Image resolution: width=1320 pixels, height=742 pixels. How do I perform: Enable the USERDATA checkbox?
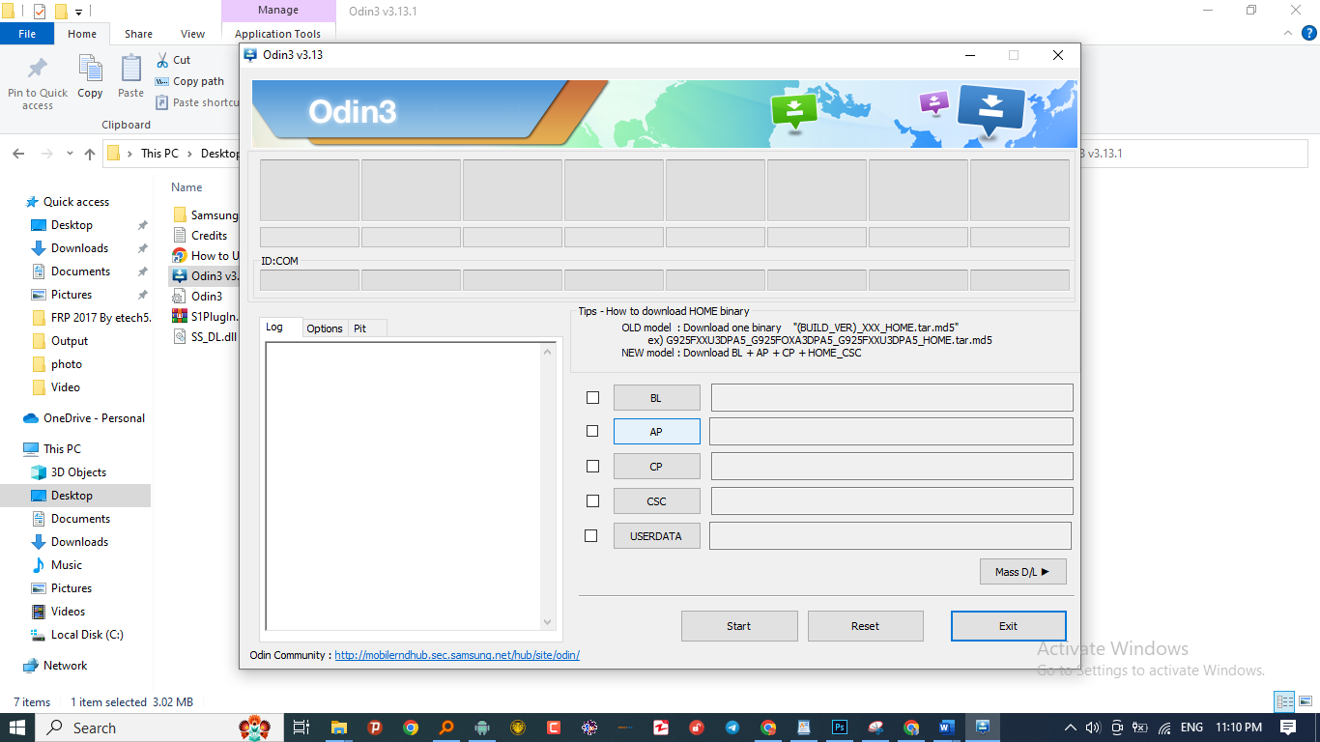pos(590,535)
